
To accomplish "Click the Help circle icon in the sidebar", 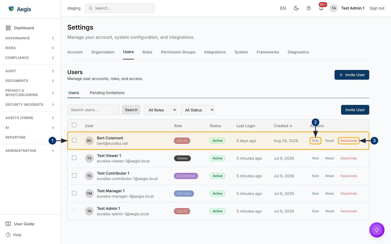I will point(8,235).
